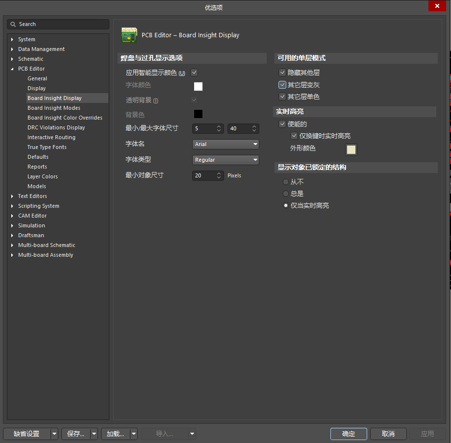The width and height of the screenshot is (451, 443).
Task: Open Board Insight Modes page
Action: coord(54,108)
